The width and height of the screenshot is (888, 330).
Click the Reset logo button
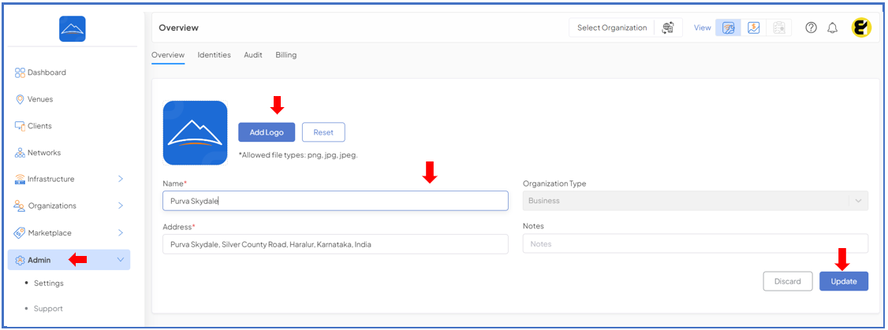pos(323,132)
